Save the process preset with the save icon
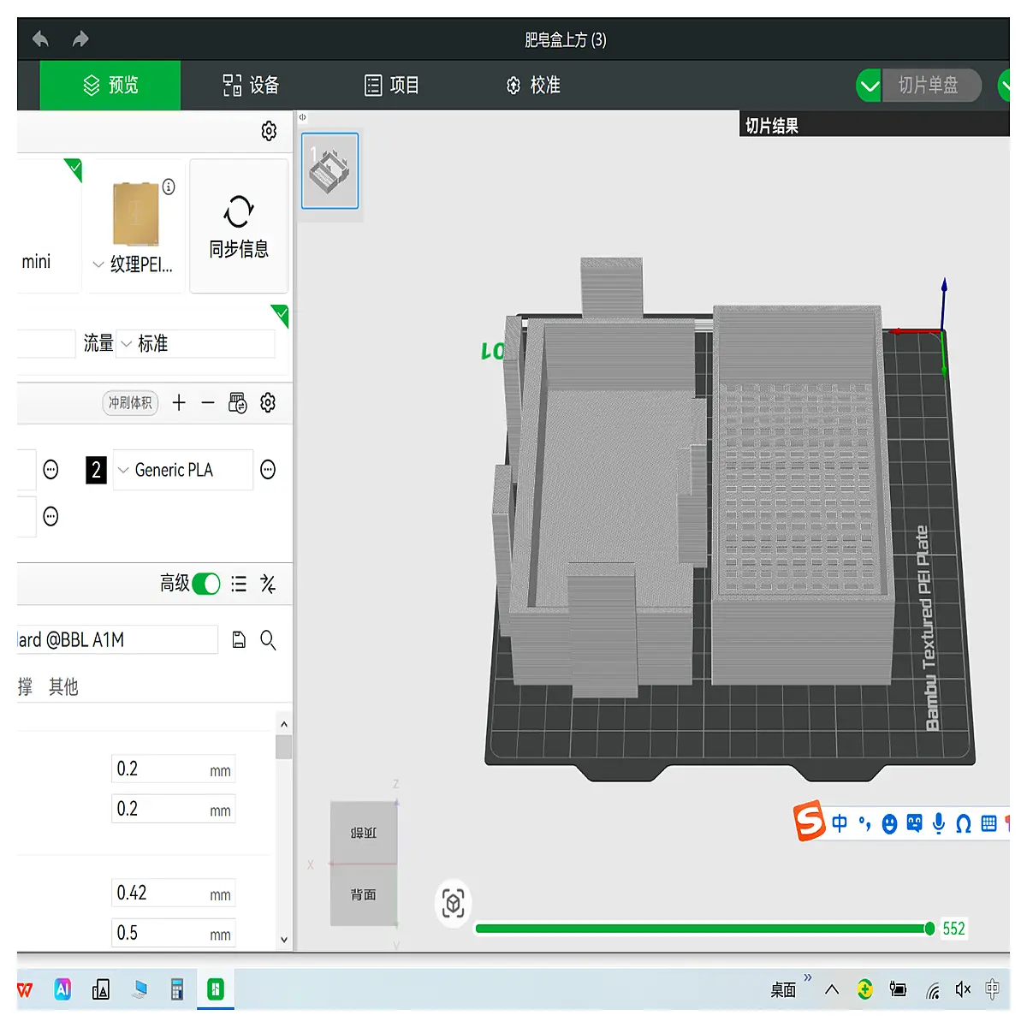Viewport: 1027px width, 1027px height. 239,639
